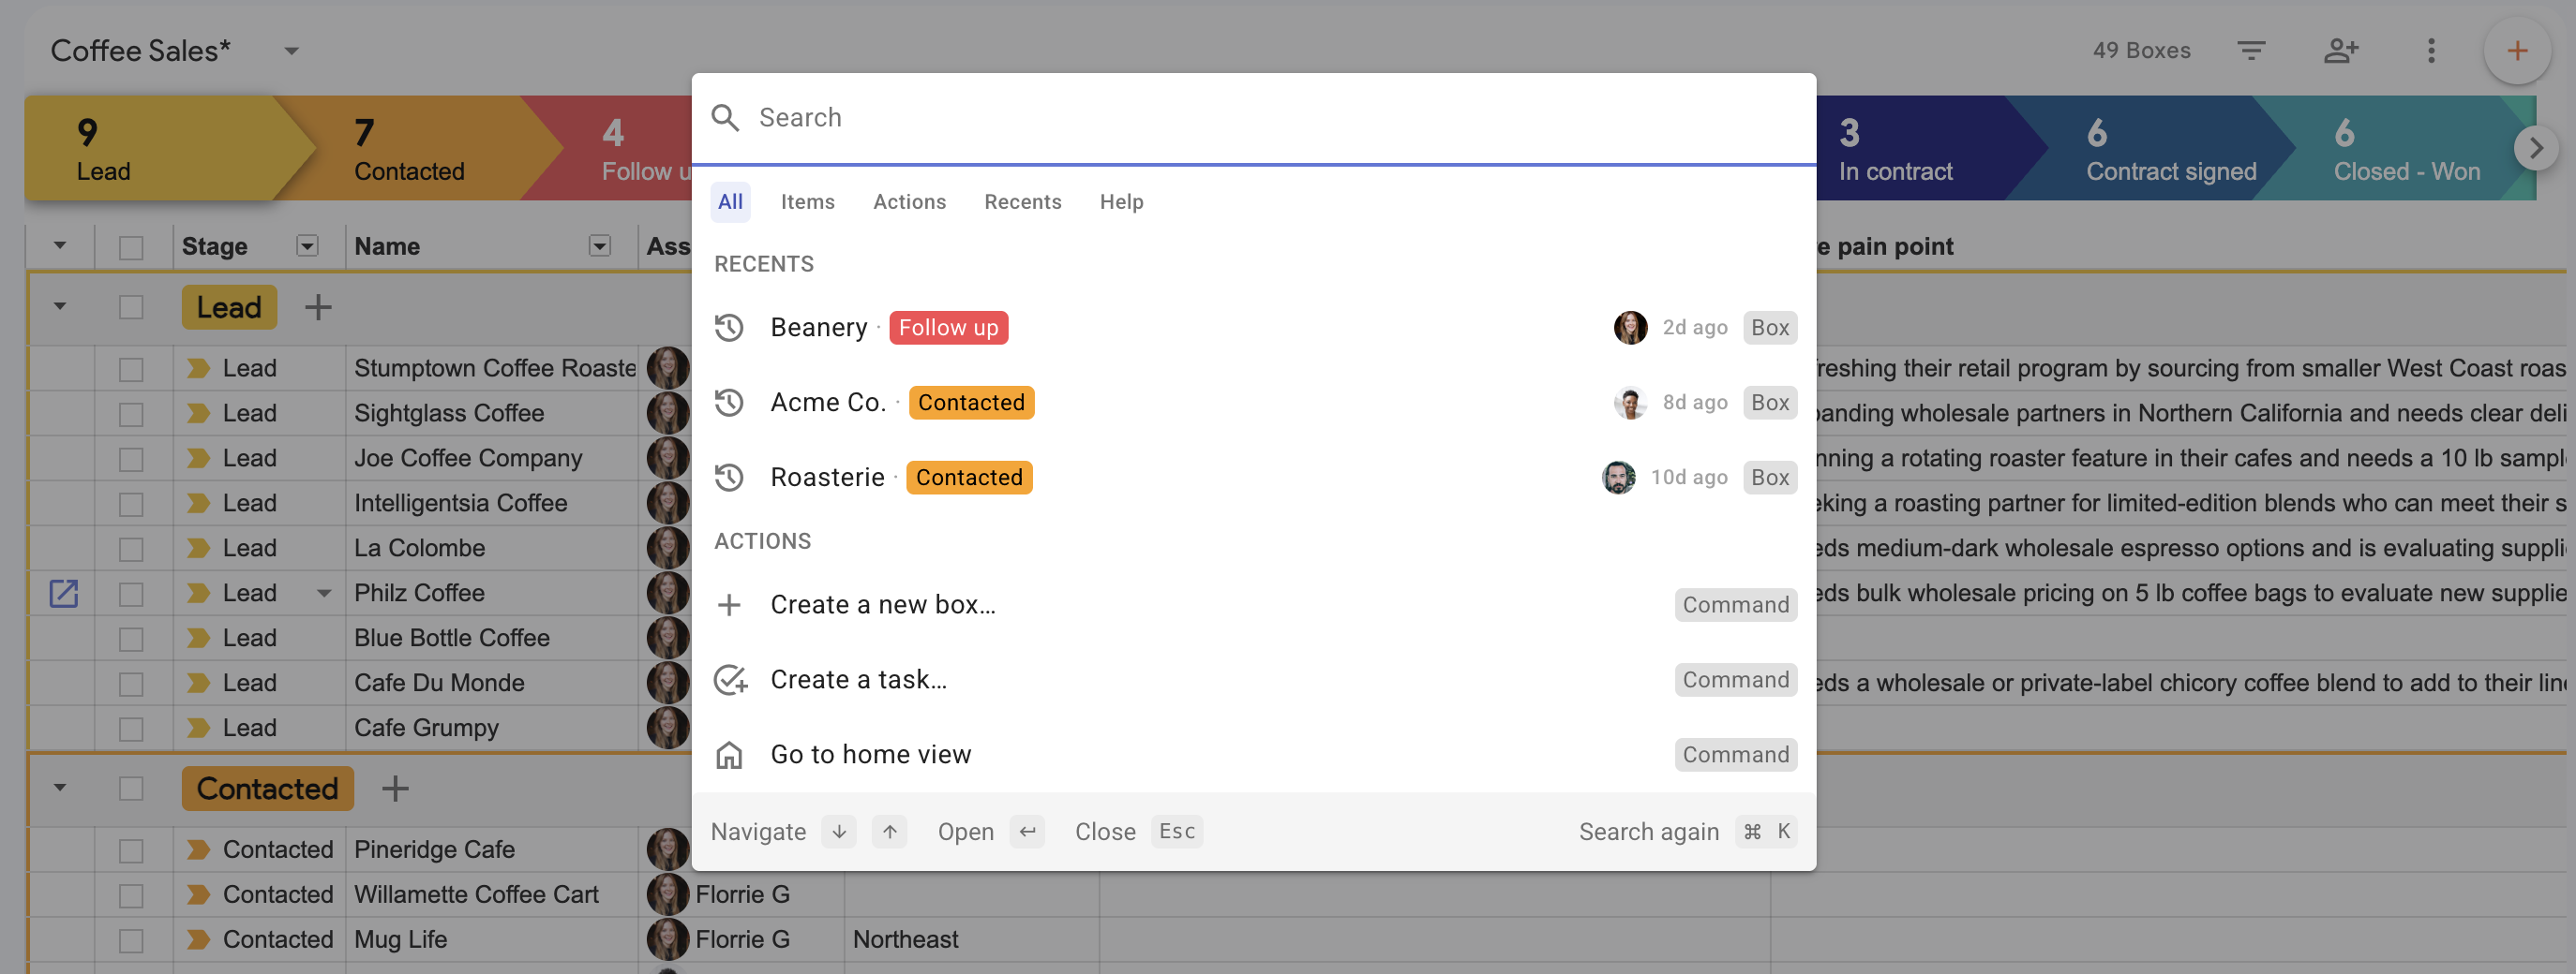Click the Northeast cell in Mug Life row

click(971, 939)
